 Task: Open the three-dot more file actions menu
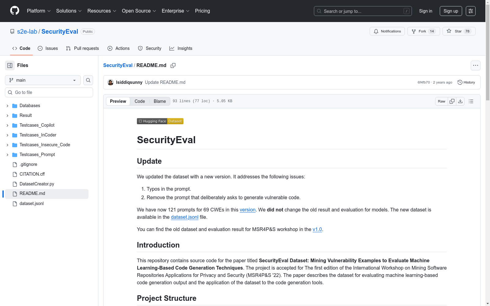click(x=475, y=65)
